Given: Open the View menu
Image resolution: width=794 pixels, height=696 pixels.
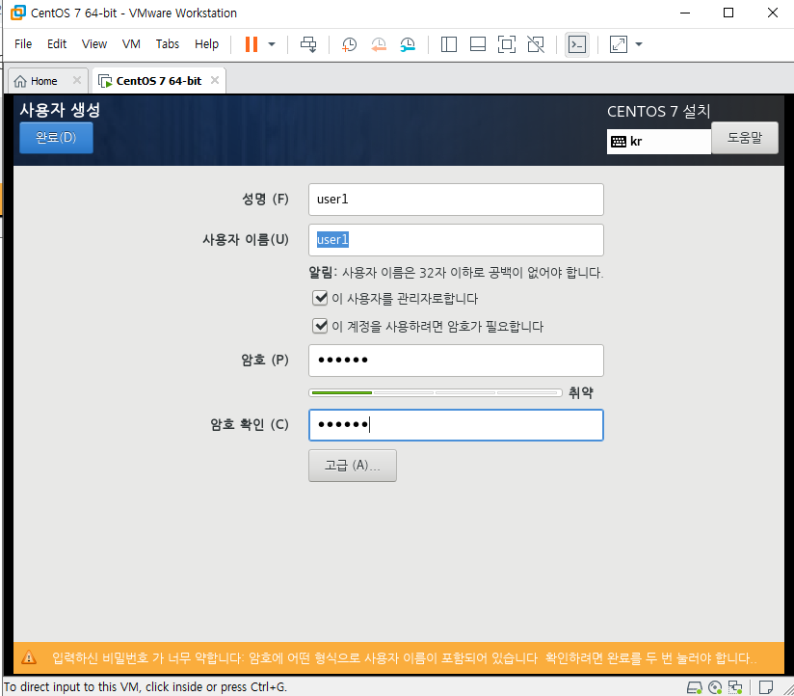Looking at the screenshot, I should 94,44.
